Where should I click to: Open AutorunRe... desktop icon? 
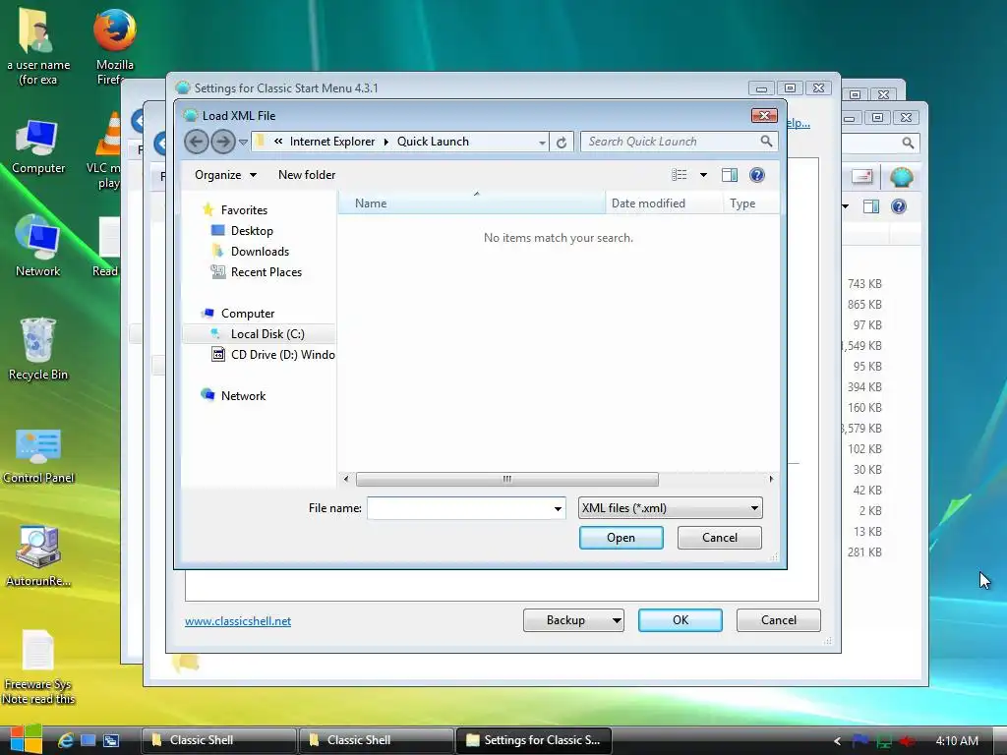coord(38,556)
